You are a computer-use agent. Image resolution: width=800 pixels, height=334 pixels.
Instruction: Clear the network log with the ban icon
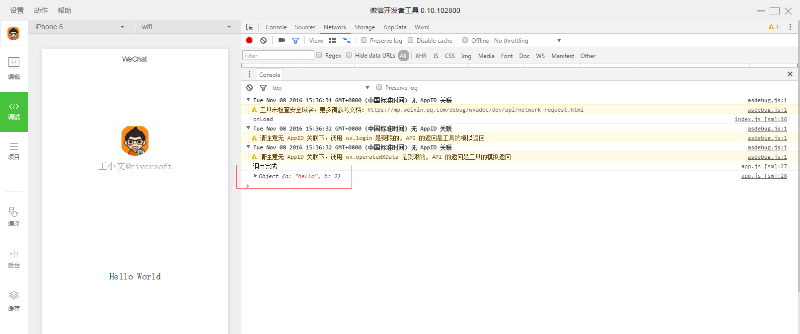click(x=263, y=40)
